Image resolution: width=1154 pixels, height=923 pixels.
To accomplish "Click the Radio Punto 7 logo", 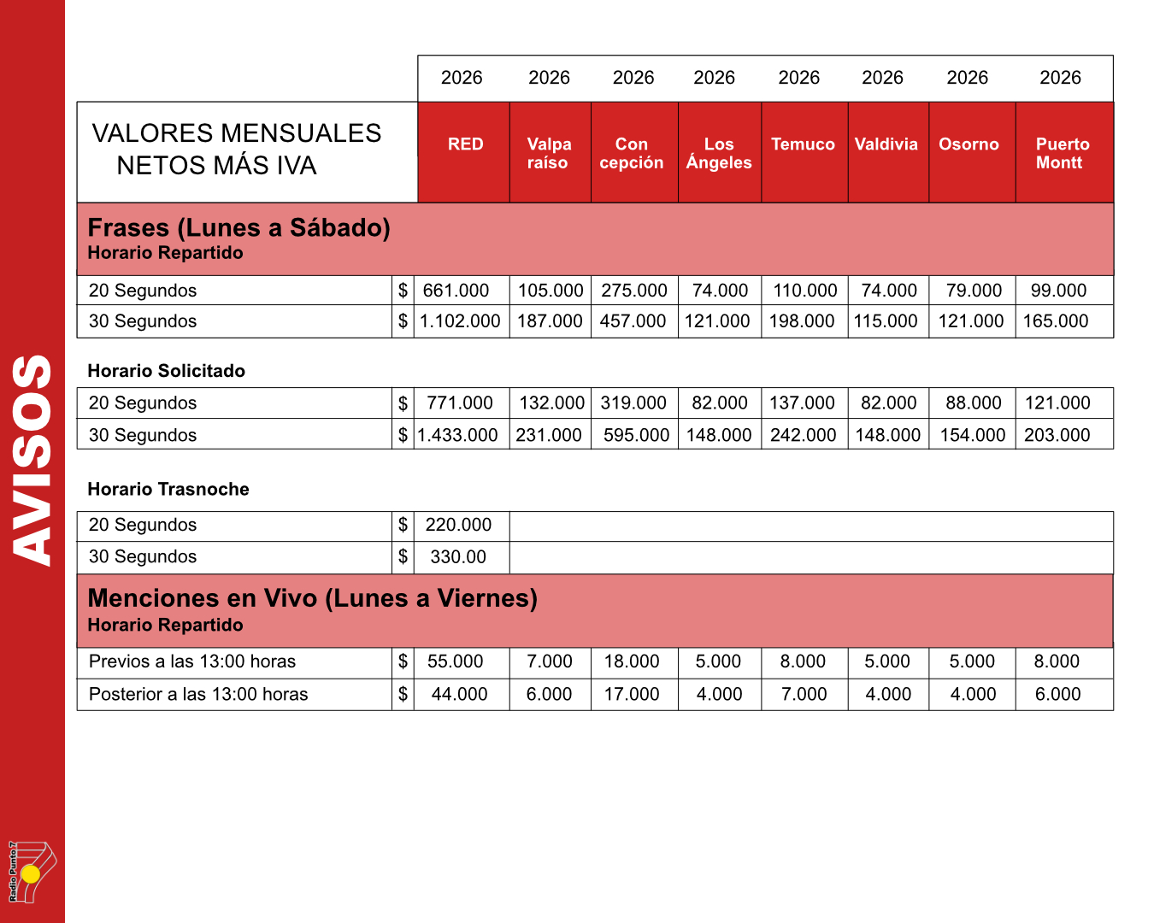I will coord(32,872).
